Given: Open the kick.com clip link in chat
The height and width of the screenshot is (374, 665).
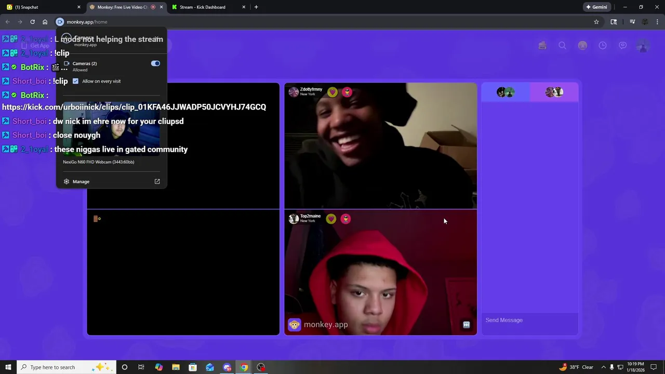Looking at the screenshot, I should (134, 107).
